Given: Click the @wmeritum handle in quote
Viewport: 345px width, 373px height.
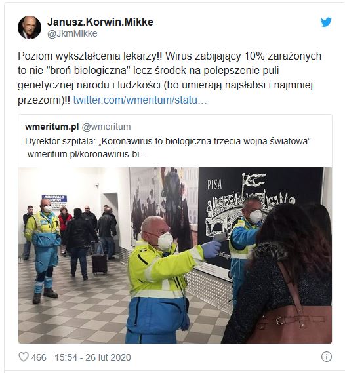Looking at the screenshot, I should click(x=106, y=127).
